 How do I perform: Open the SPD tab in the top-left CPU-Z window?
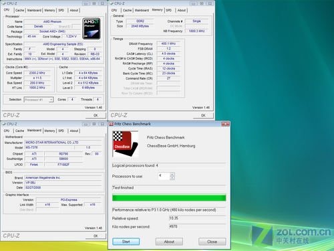pyautogui.click(x=61, y=10)
